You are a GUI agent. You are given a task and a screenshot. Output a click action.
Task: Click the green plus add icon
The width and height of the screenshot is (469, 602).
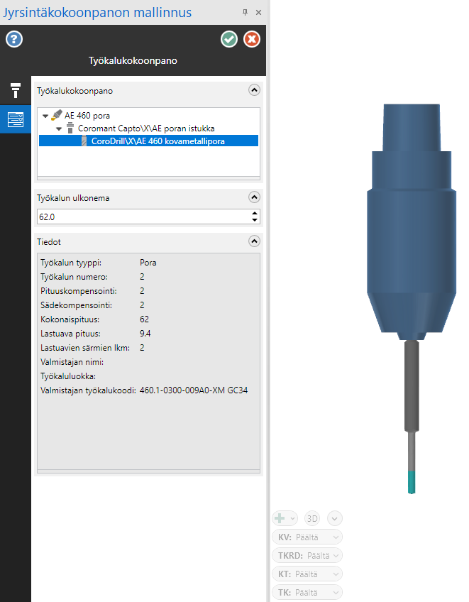280,518
